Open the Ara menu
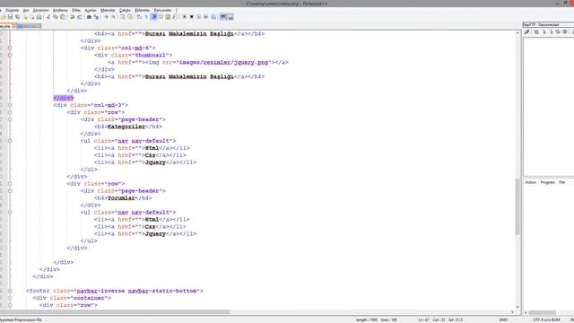Image resolution: width=574 pixels, height=323 pixels. point(26,10)
